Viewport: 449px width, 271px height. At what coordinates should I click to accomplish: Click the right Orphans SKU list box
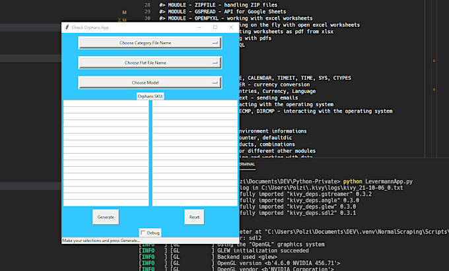point(195,153)
